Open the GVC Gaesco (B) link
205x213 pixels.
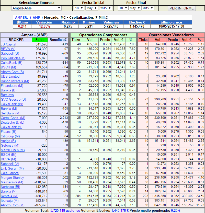13,99
